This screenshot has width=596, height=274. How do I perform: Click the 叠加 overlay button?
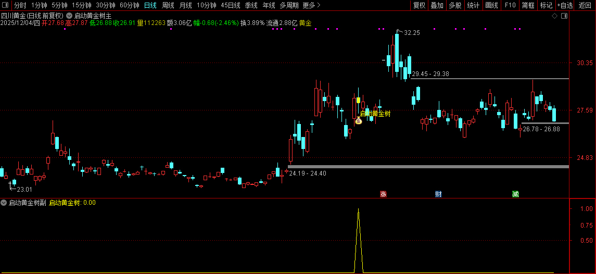coord(437,5)
